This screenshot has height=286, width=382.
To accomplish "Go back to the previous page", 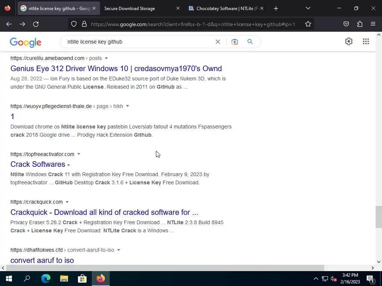I will tap(9, 24).
